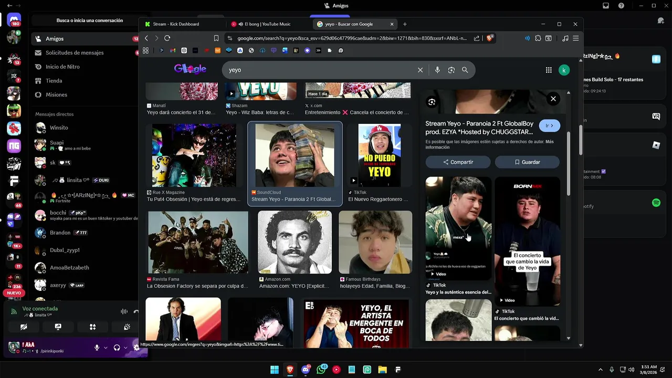
Task: Submit search with magnifier icon
Action: click(x=465, y=70)
